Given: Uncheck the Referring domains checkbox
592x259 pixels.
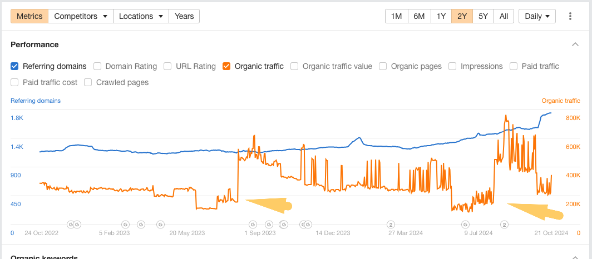Looking at the screenshot, I should tap(15, 66).
